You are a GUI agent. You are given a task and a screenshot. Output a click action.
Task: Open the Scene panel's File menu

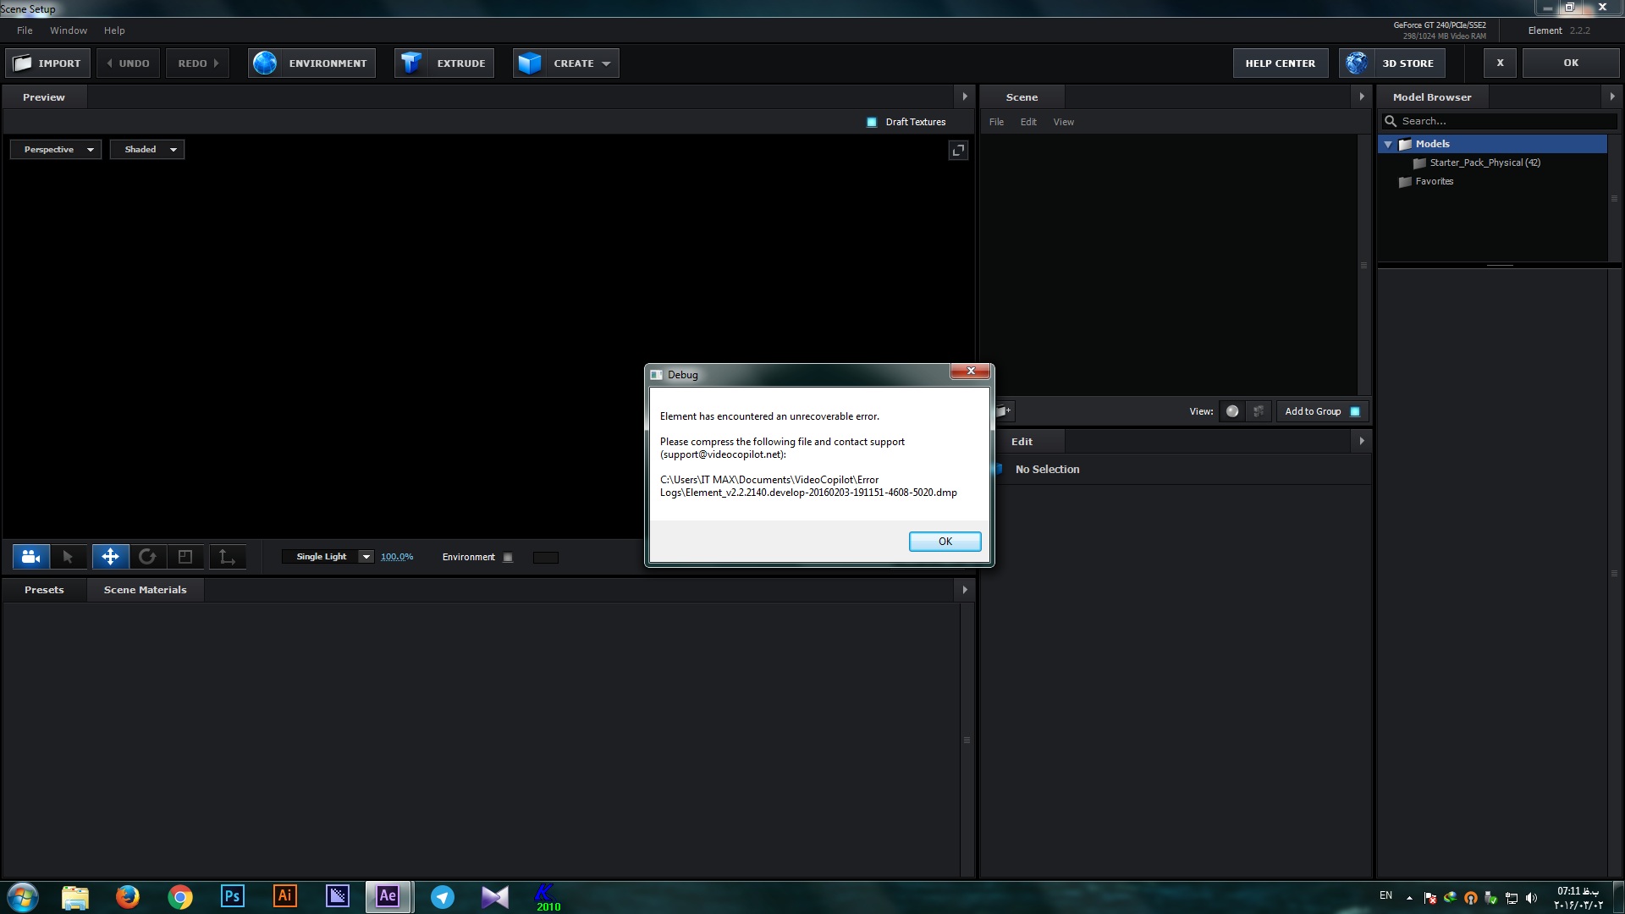996,122
